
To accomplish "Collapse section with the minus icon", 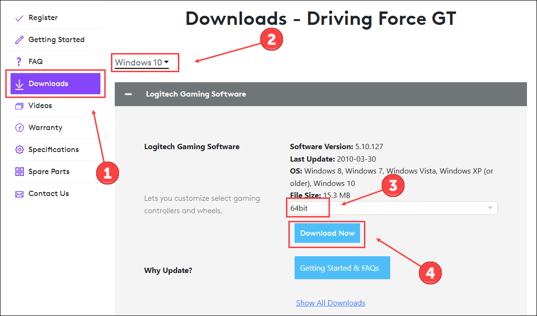I will [129, 94].
